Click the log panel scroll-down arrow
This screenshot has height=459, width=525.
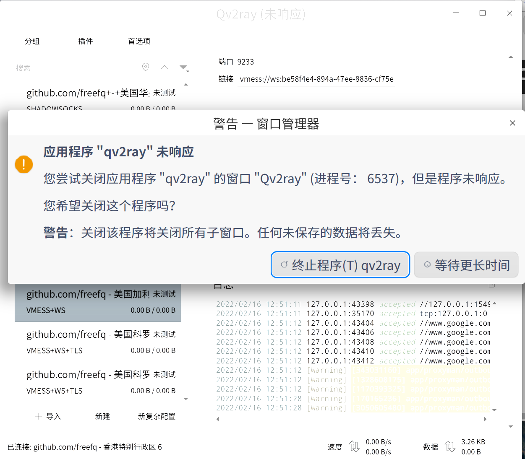494,410
